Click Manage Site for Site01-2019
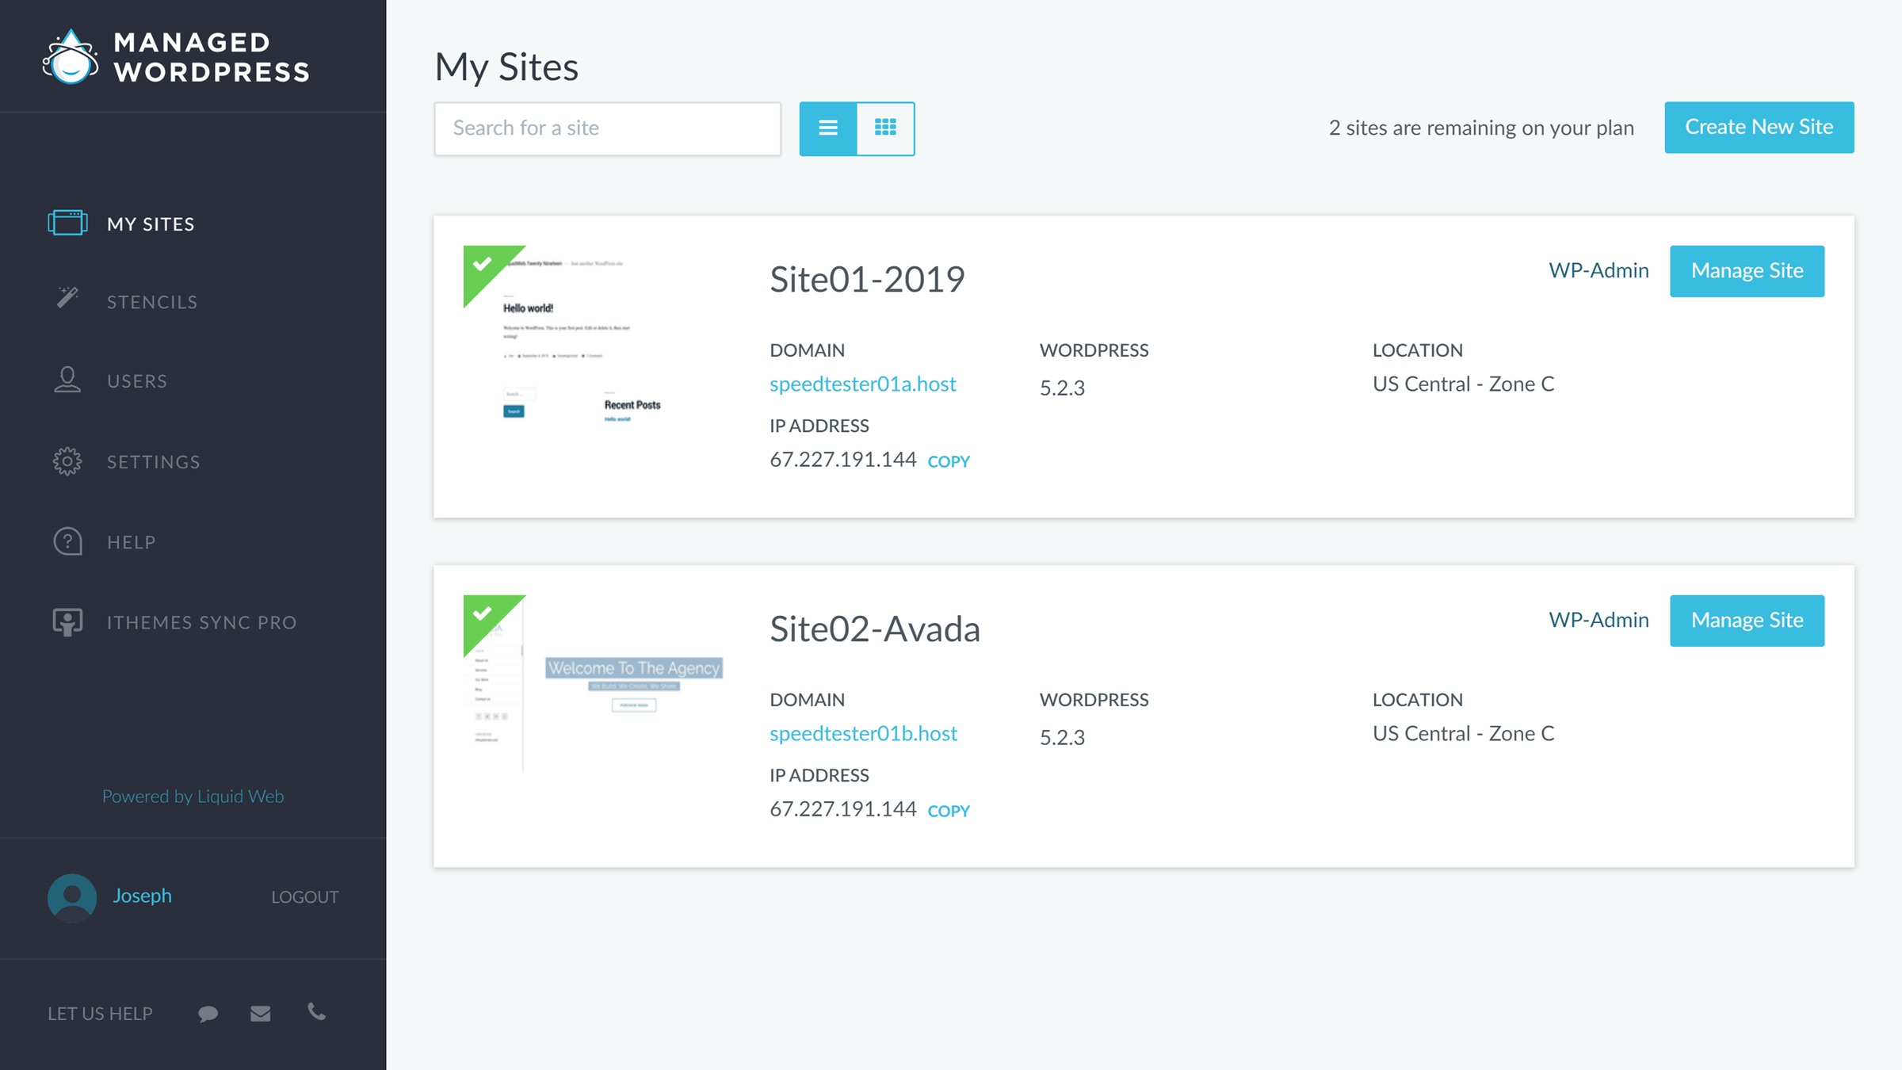1902x1070 pixels. [x=1747, y=271]
